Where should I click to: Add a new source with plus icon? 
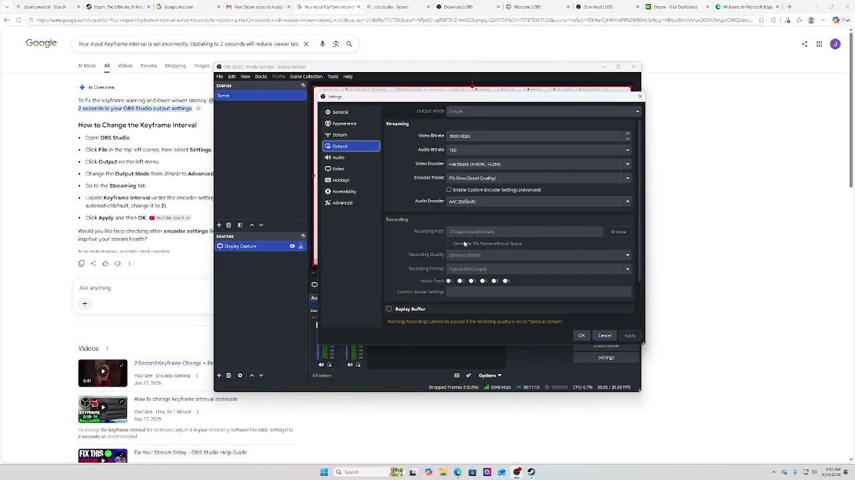pos(218,375)
